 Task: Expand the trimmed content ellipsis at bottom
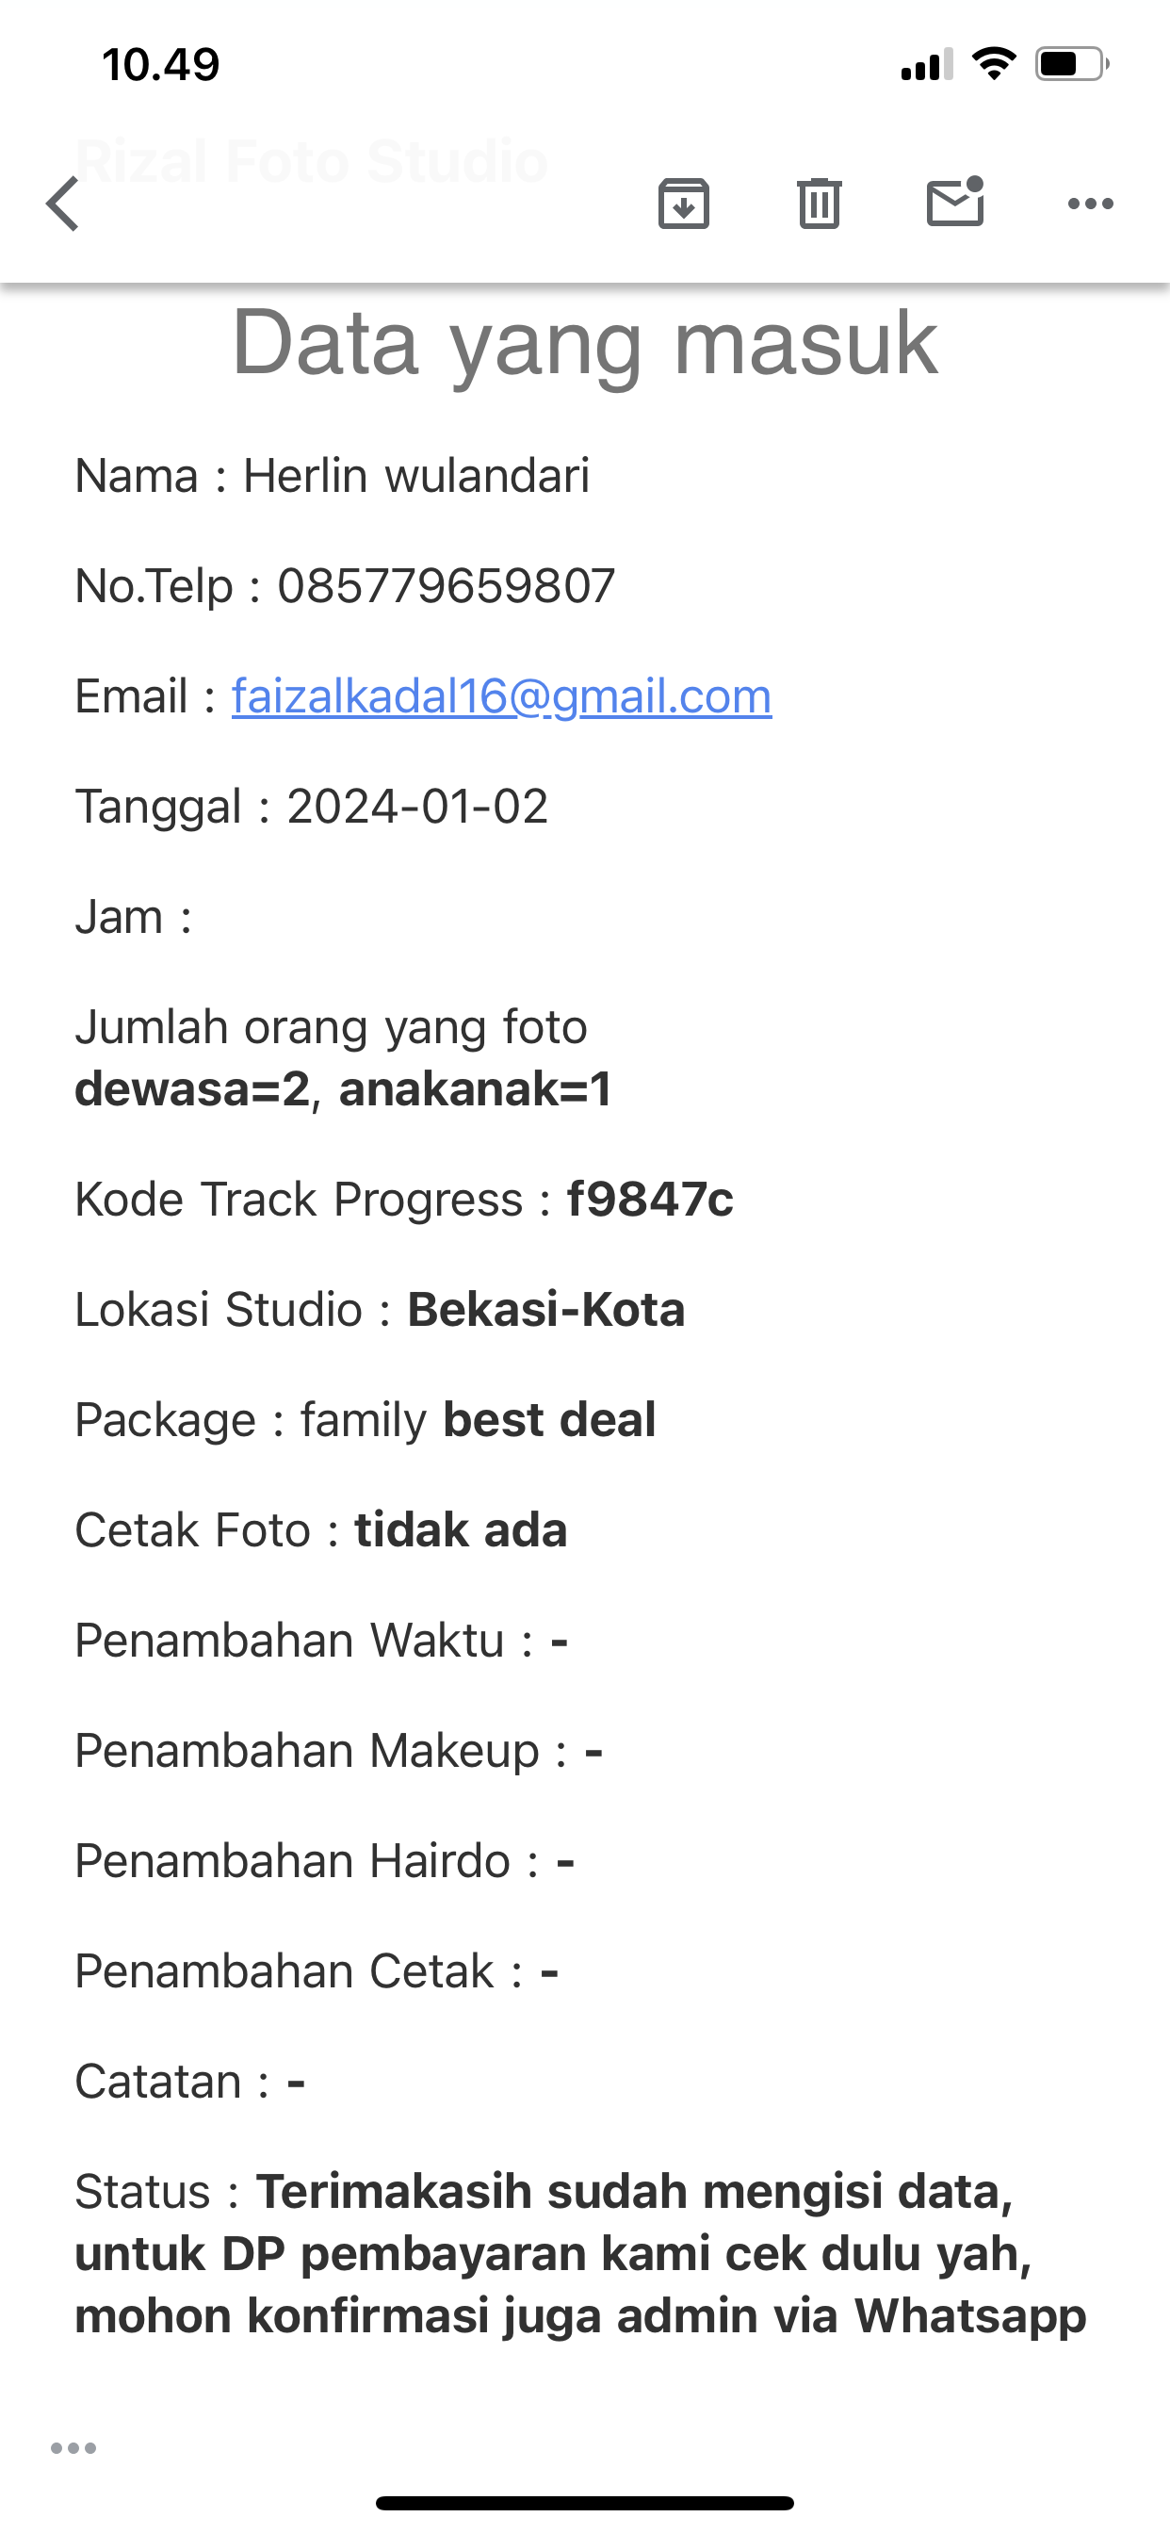tap(73, 2447)
